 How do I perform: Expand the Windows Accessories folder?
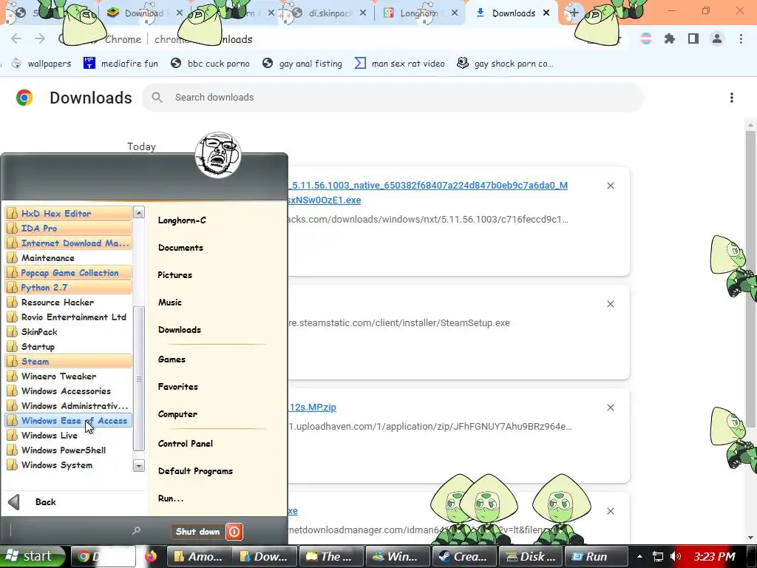69,391
